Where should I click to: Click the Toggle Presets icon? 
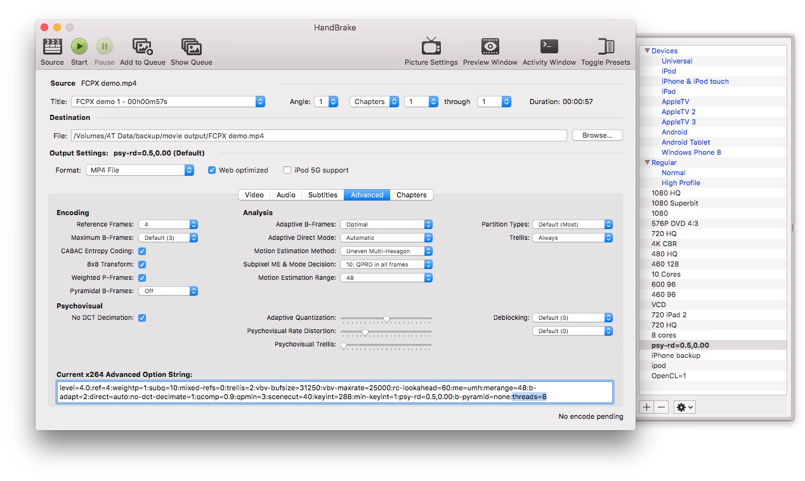pyautogui.click(x=606, y=47)
